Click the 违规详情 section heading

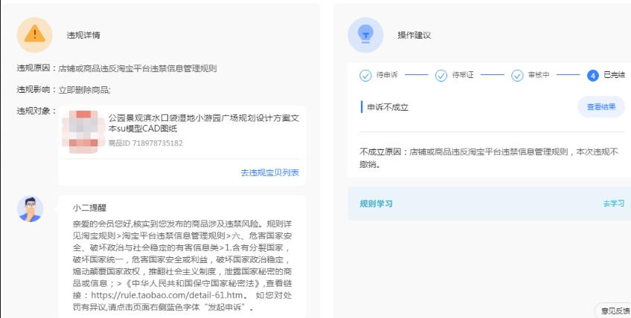83,35
